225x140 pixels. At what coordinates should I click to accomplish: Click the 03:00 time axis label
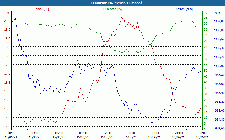click(35, 133)
